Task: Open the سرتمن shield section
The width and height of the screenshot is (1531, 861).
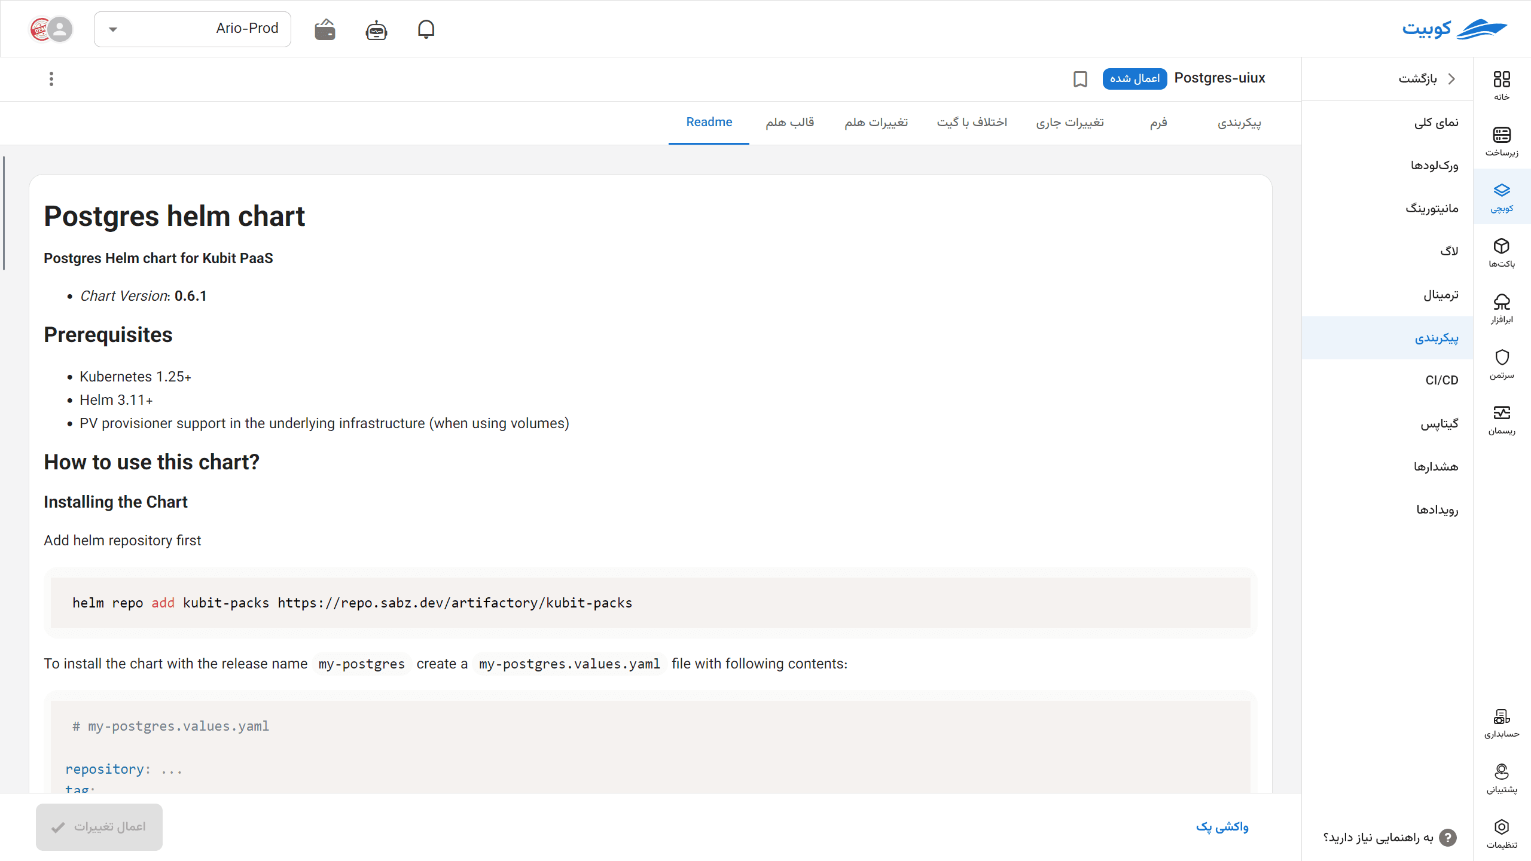Action: pyautogui.click(x=1502, y=364)
